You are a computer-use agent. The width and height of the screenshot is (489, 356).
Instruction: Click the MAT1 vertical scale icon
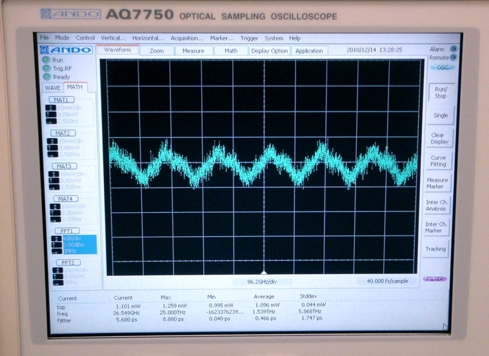(x=50, y=108)
